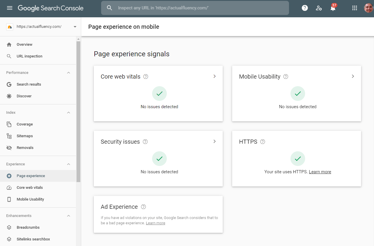Click the actualfluency.com property favicon
The width and height of the screenshot is (374, 246).
pyautogui.click(x=10, y=27)
